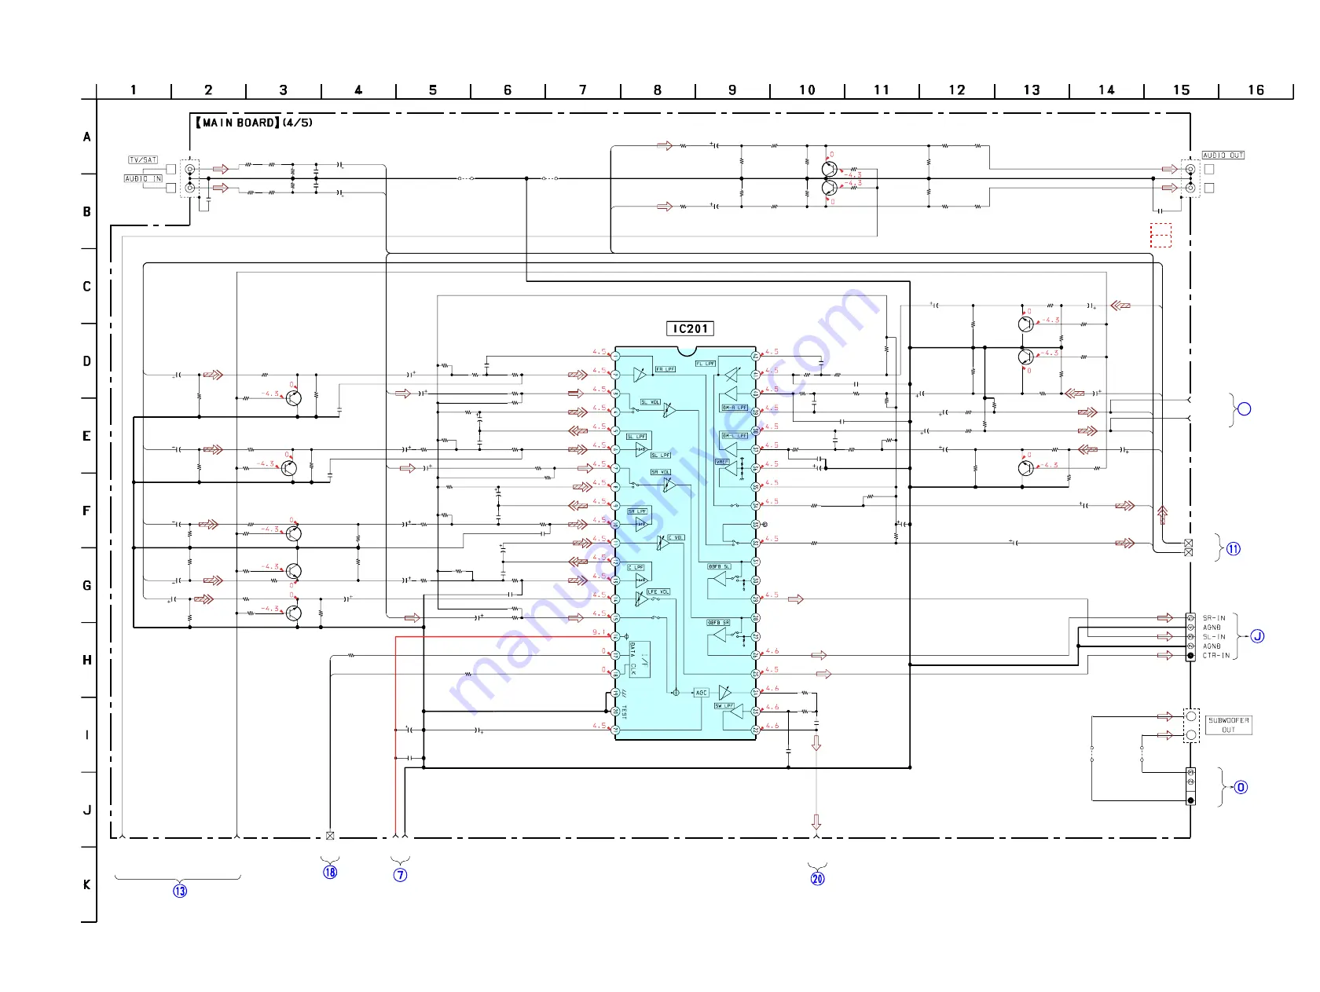Viewport: 1320px width, 992px height.
Task: Click the LFE VOL block label
Action: (658, 591)
